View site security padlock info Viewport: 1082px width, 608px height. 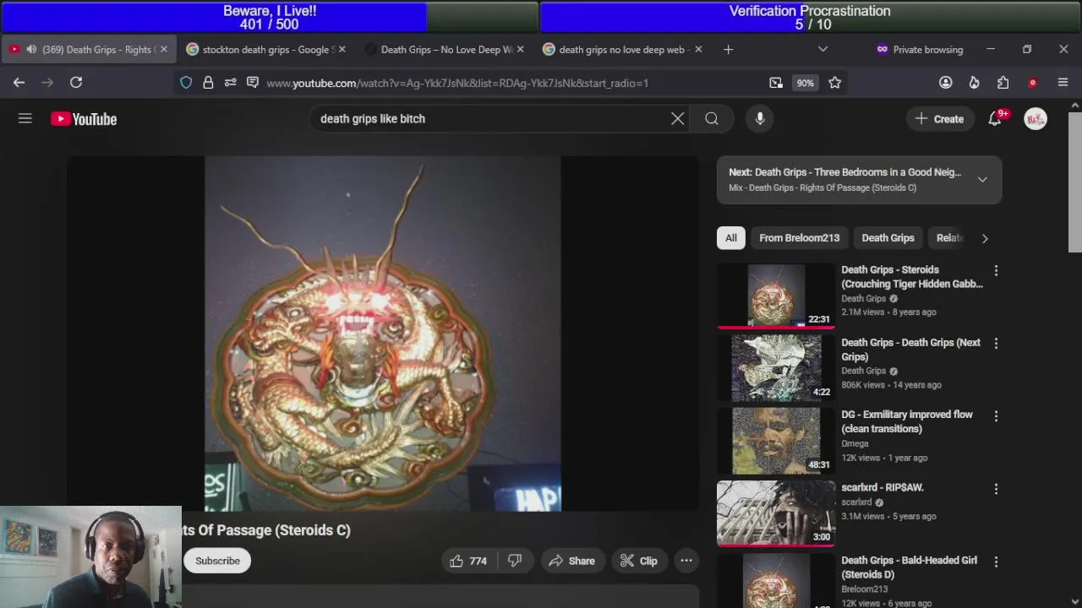[x=208, y=83]
